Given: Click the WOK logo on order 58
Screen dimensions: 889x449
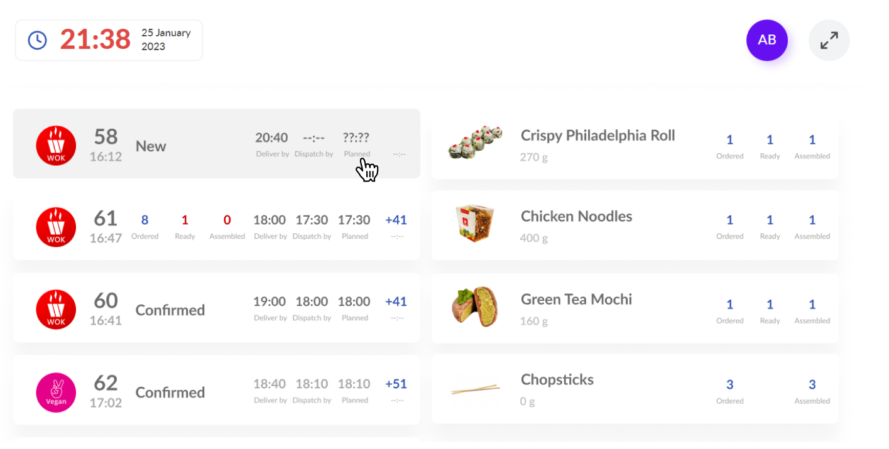Looking at the screenshot, I should (x=56, y=146).
